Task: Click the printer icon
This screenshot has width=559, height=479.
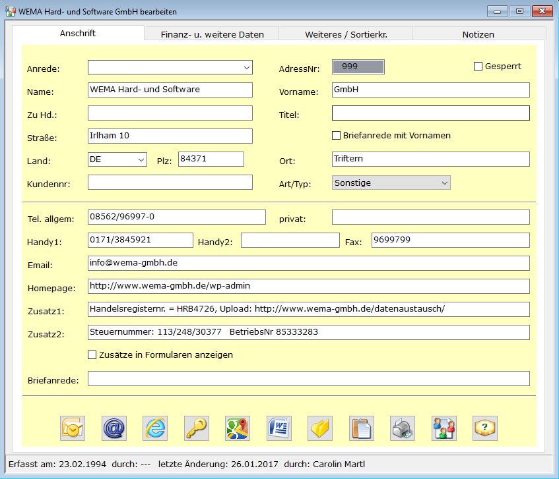Action: (x=403, y=428)
